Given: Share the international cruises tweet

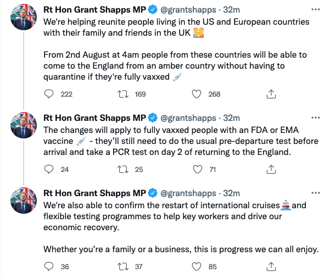Looking at the screenshot, I should (270, 267).
